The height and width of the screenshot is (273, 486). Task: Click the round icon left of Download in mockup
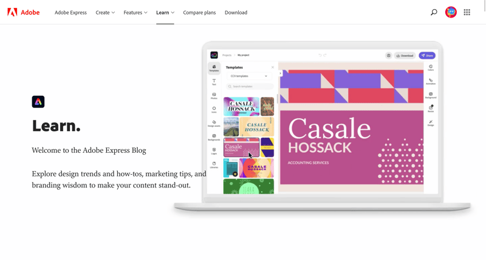tap(388, 55)
